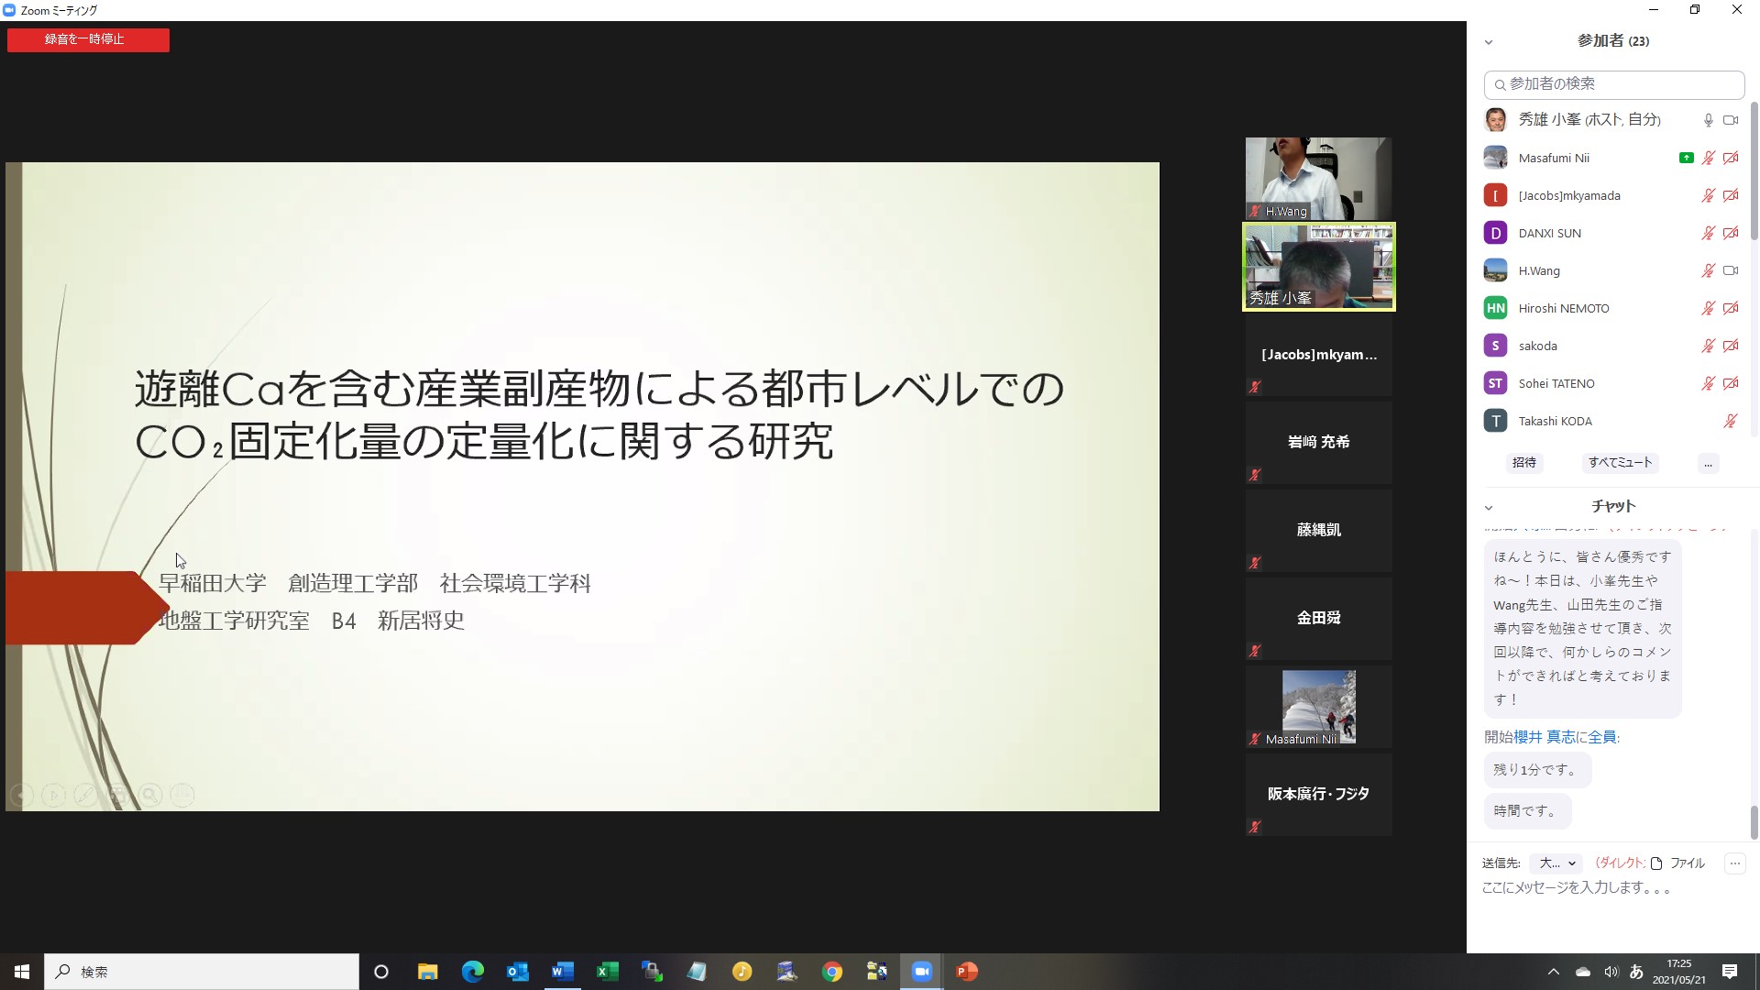The image size is (1760, 990).
Task: Click the 録音を一時停止 pause recording button
Action: 88,39
